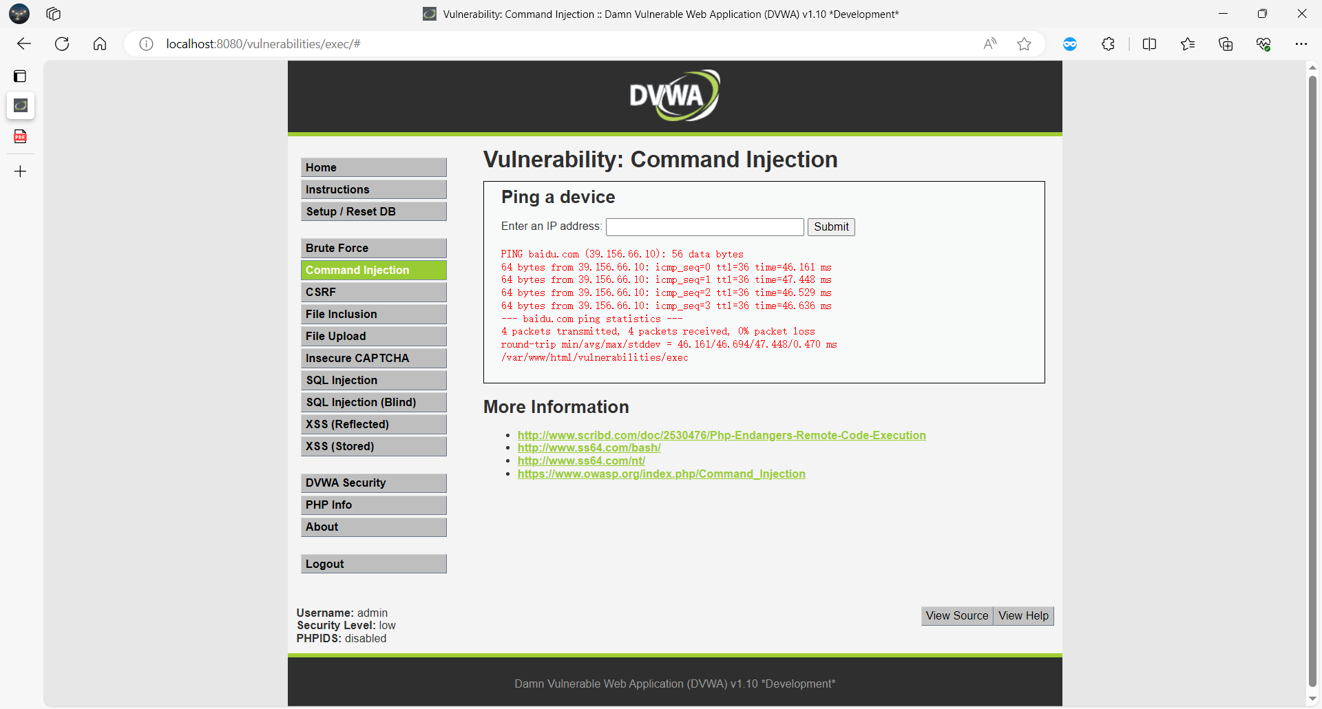Screen dimensions: 1322x709
Task: Click the vertical page scrollbar
Action: pos(1312,379)
